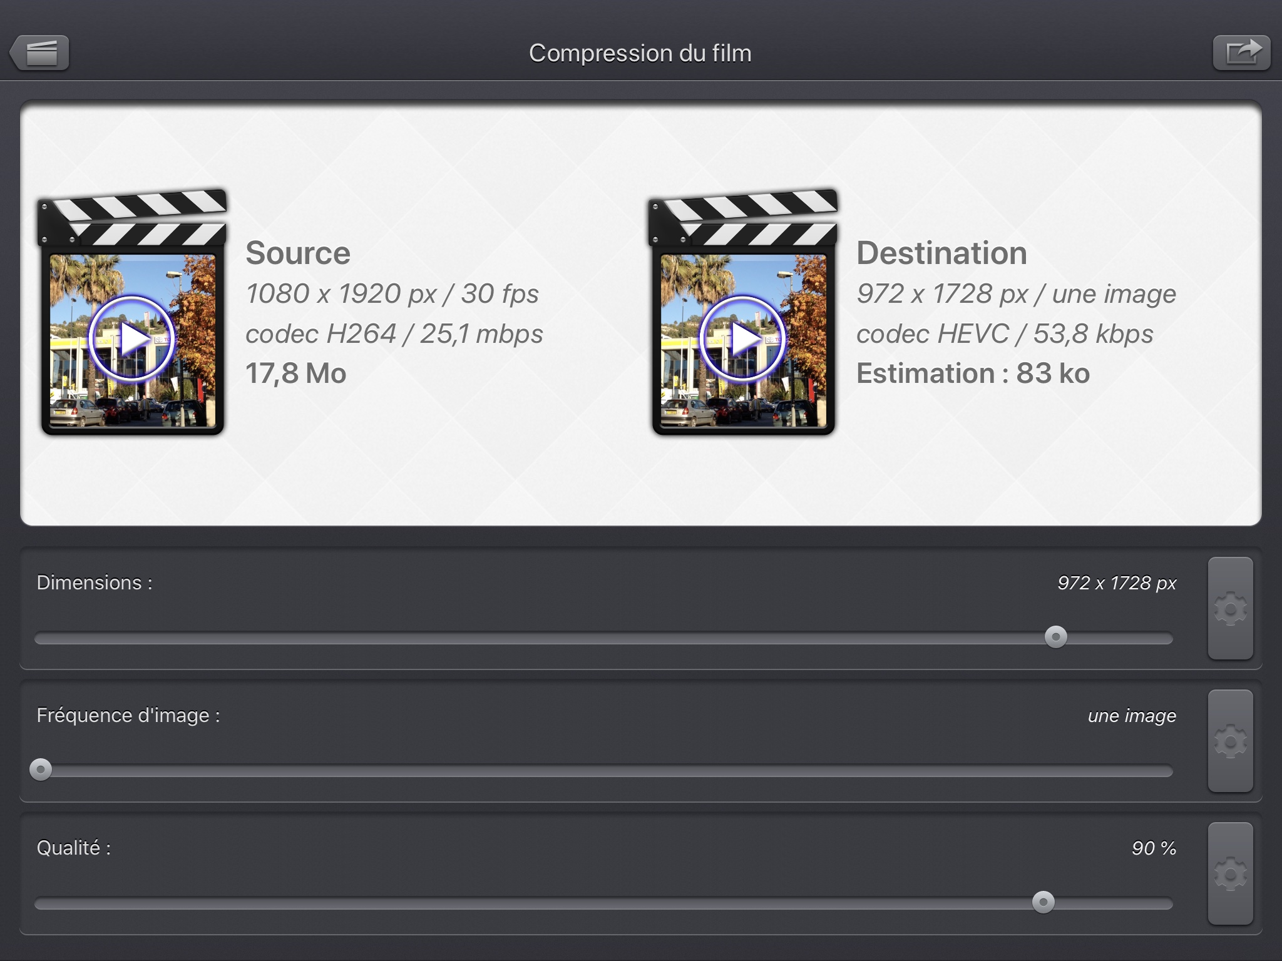The height and width of the screenshot is (961, 1282).
Task: Click 'codec H264 / 25,1 mbps' text
Action: (x=394, y=334)
